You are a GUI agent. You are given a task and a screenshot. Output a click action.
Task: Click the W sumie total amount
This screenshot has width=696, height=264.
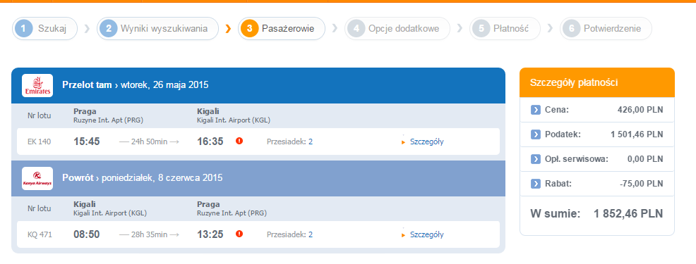tap(628, 213)
